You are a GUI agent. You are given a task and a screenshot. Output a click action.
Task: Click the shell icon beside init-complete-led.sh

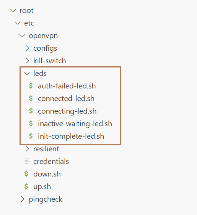(x=31, y=136)
